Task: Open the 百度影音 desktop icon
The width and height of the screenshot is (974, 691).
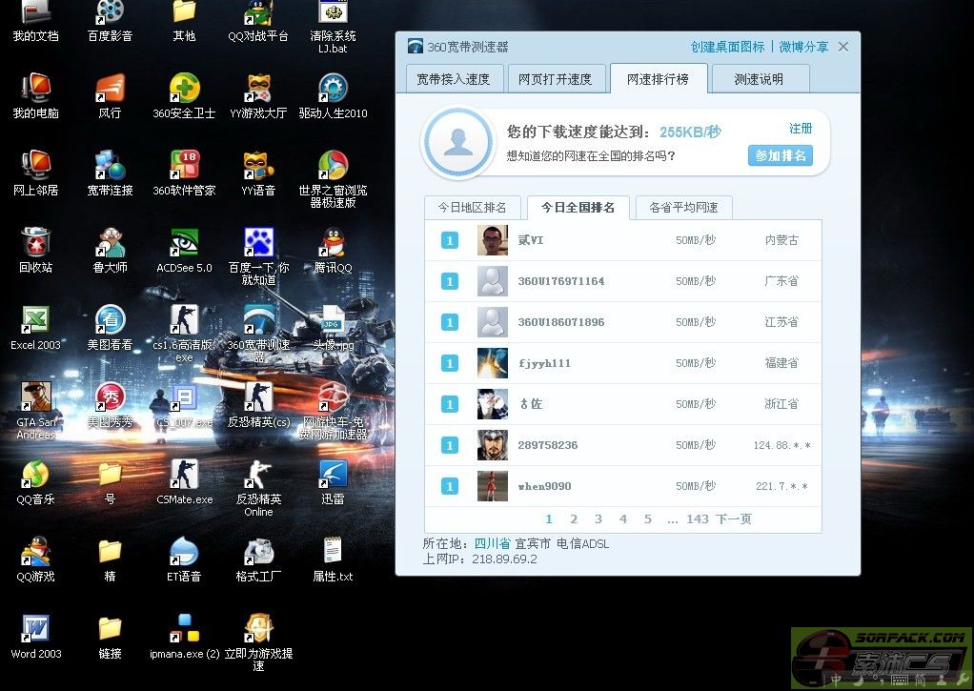Action: click(110, 13)
